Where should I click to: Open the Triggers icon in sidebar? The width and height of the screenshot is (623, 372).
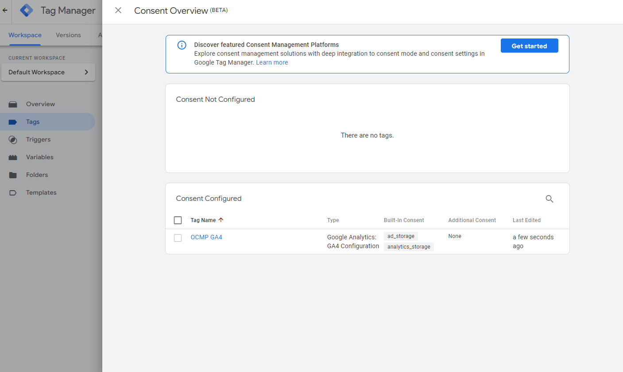(x=13, y=140)
